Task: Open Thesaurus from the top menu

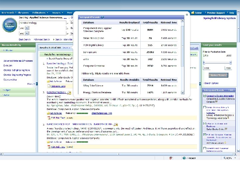Action: coord(23,13)
